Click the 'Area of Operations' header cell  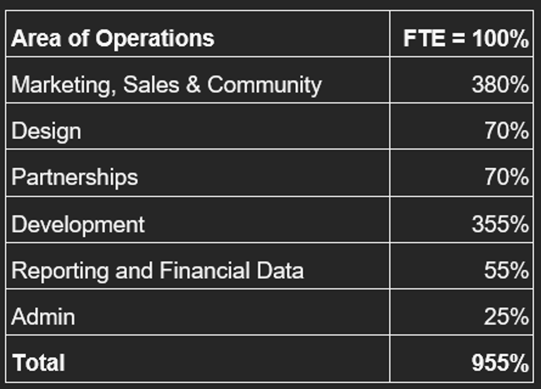(113, 38)
